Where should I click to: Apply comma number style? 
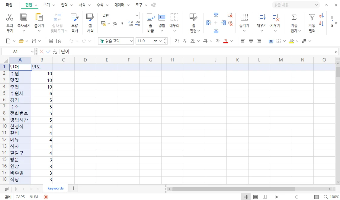coord(122,23)
